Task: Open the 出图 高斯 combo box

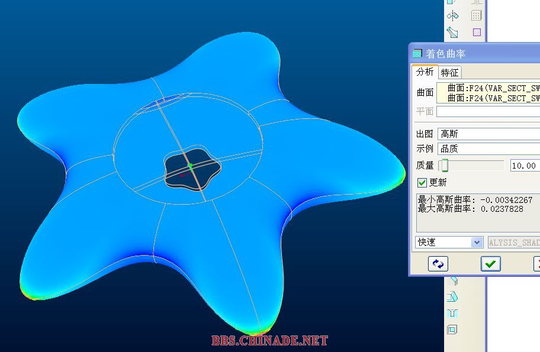Action: pos(488,134)
